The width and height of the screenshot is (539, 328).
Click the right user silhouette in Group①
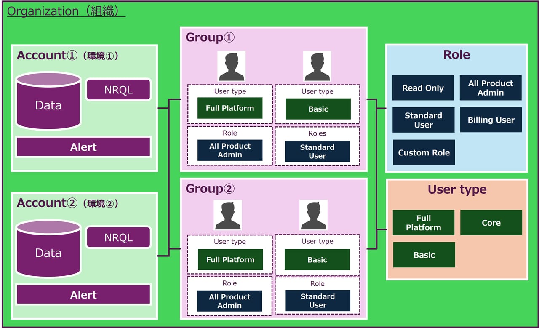pyautogui.click(x=317, y=66)
